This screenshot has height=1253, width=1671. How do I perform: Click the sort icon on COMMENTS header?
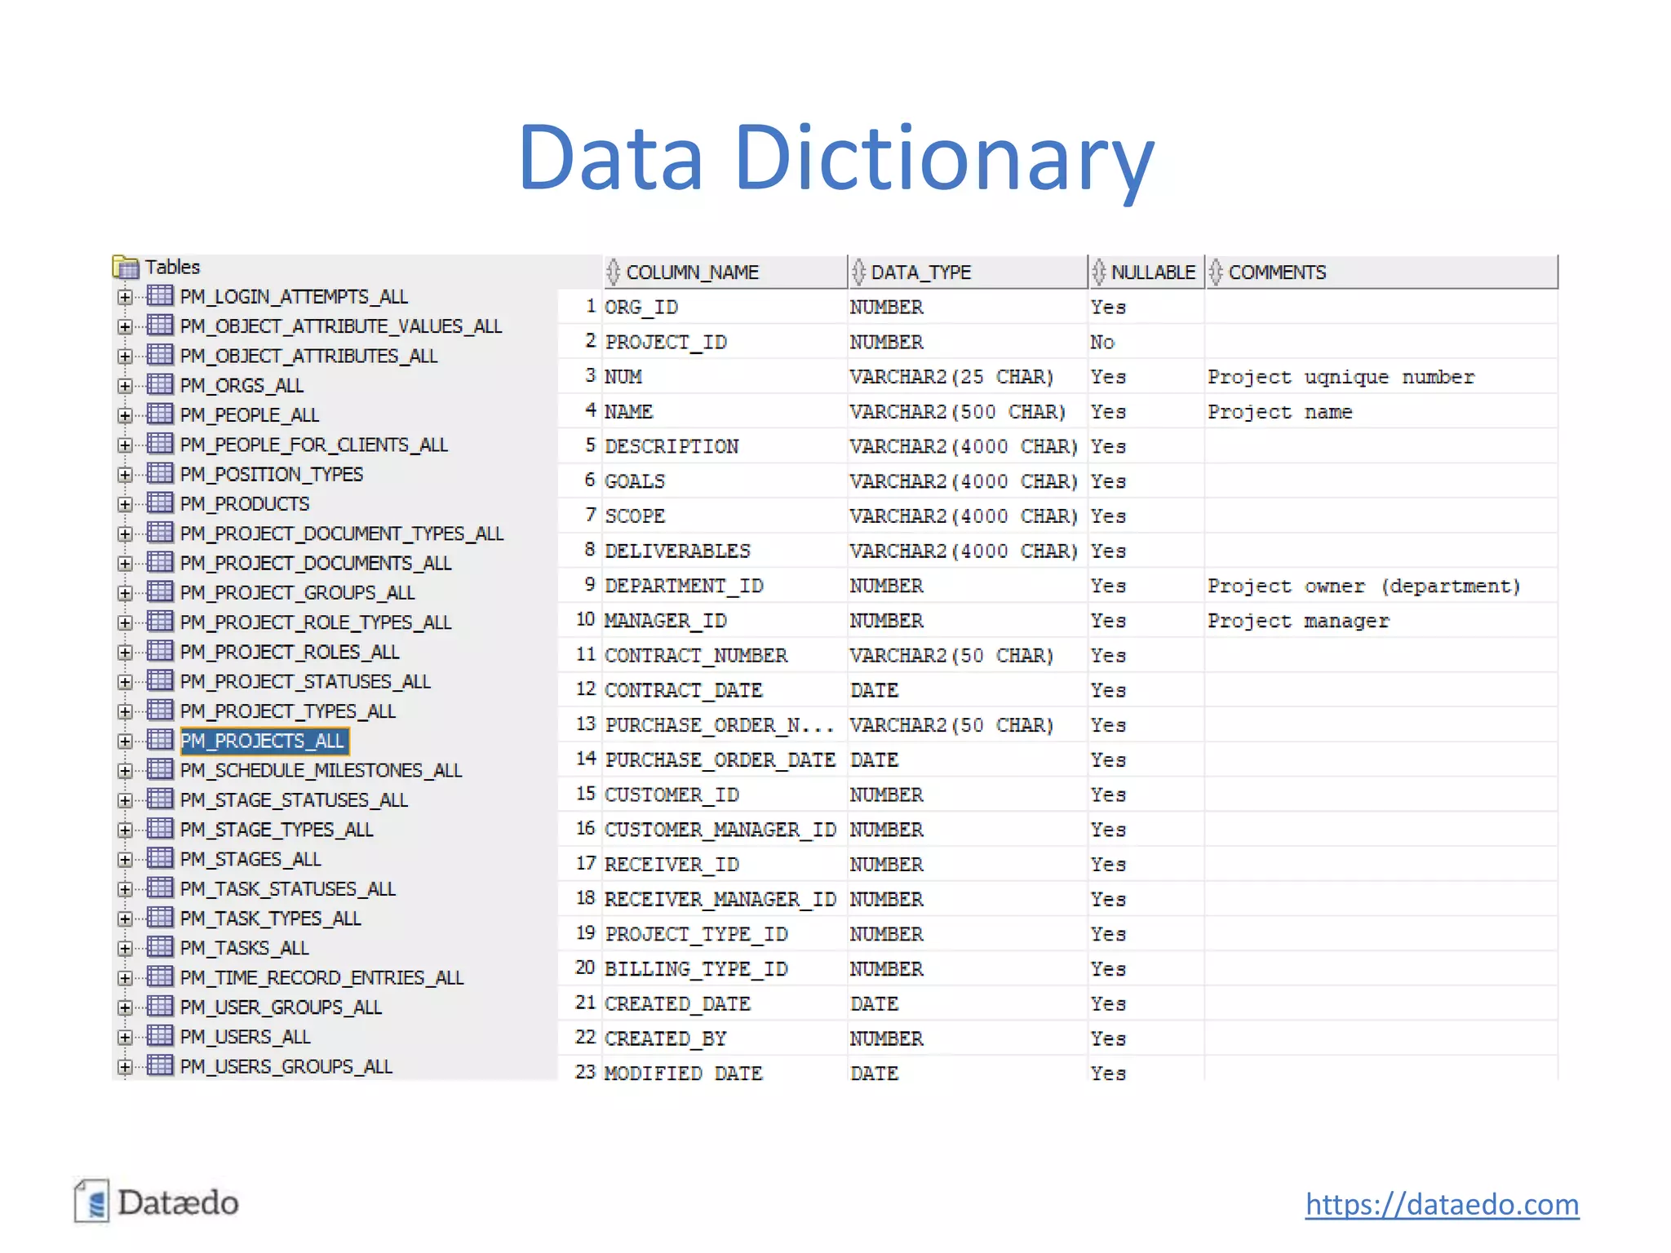(x=1216, y=272)
